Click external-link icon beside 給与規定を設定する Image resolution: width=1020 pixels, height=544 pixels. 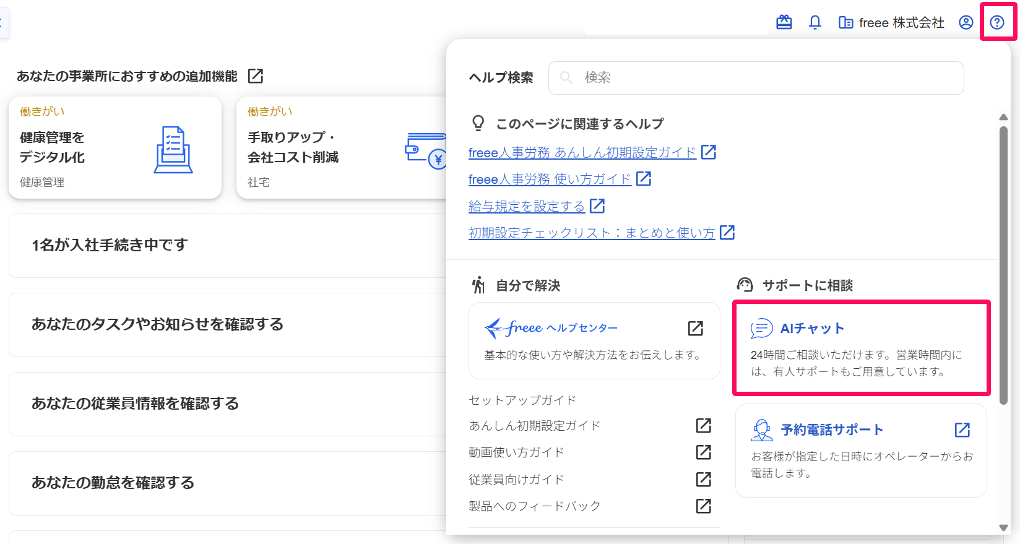click(597, 205)
